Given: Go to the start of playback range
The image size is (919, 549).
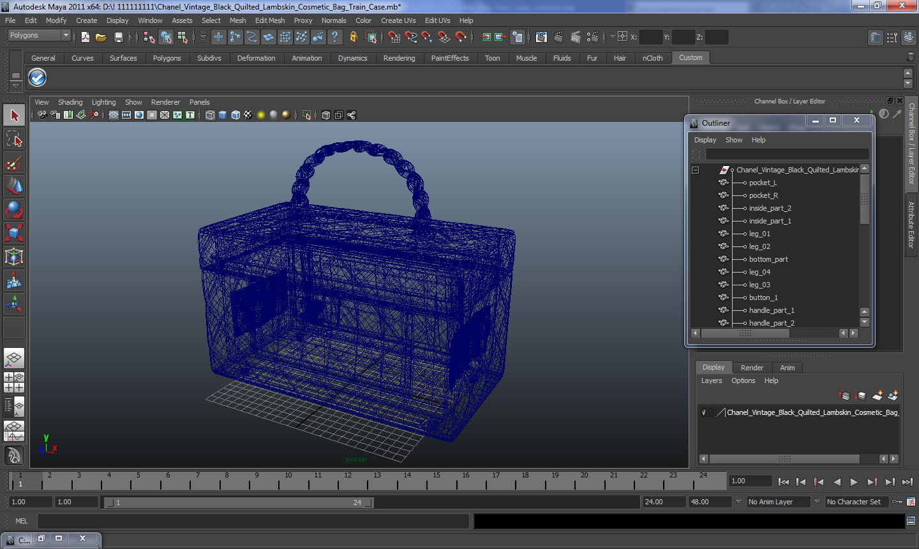Looking at the screenshot, I should (x=784, y=482).
